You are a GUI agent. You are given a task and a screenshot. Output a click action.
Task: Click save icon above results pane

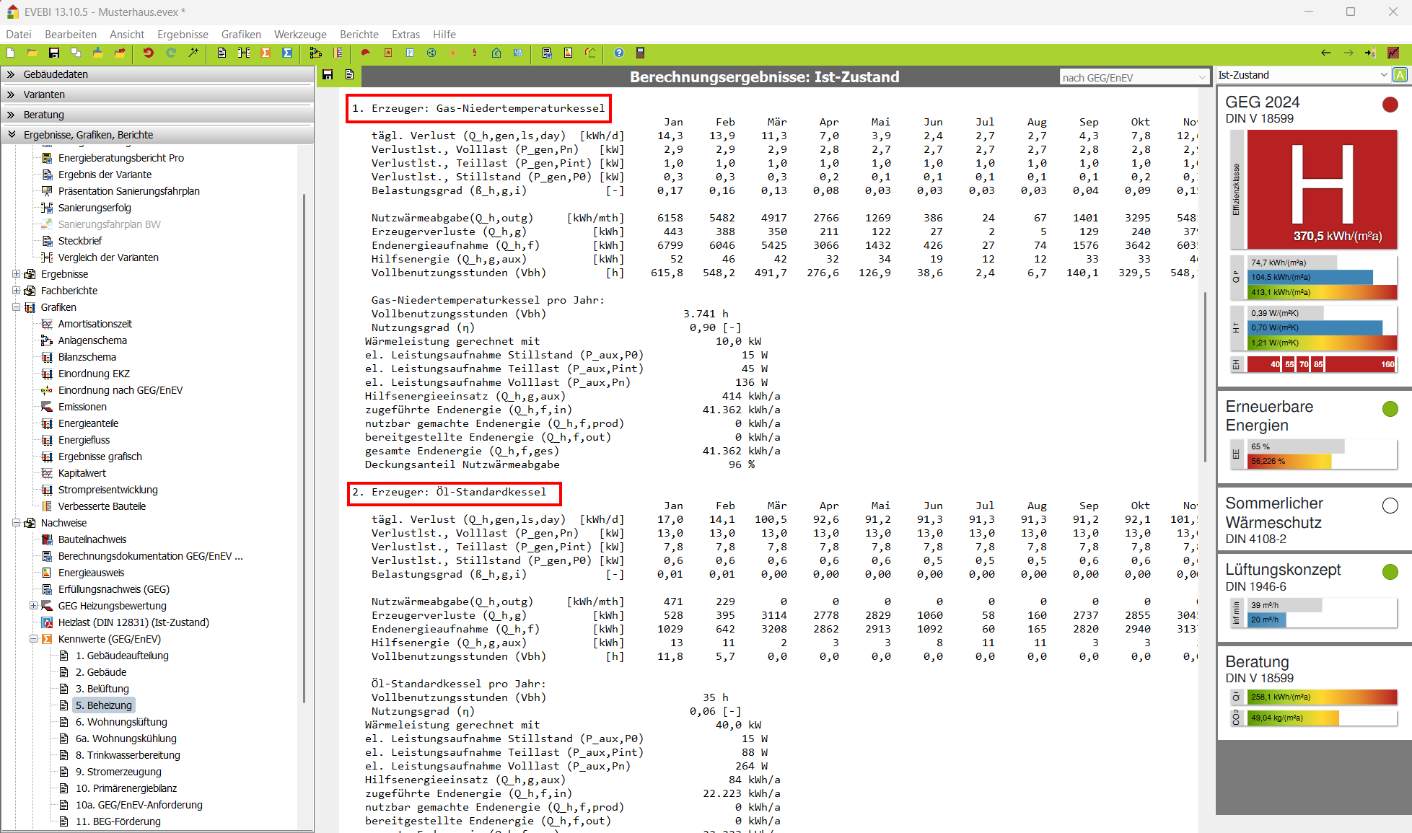coord(328,75)
